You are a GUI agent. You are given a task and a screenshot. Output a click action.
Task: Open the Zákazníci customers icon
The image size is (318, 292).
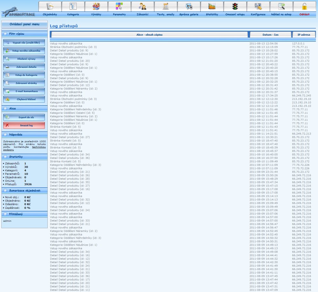[x=142, y=6]
